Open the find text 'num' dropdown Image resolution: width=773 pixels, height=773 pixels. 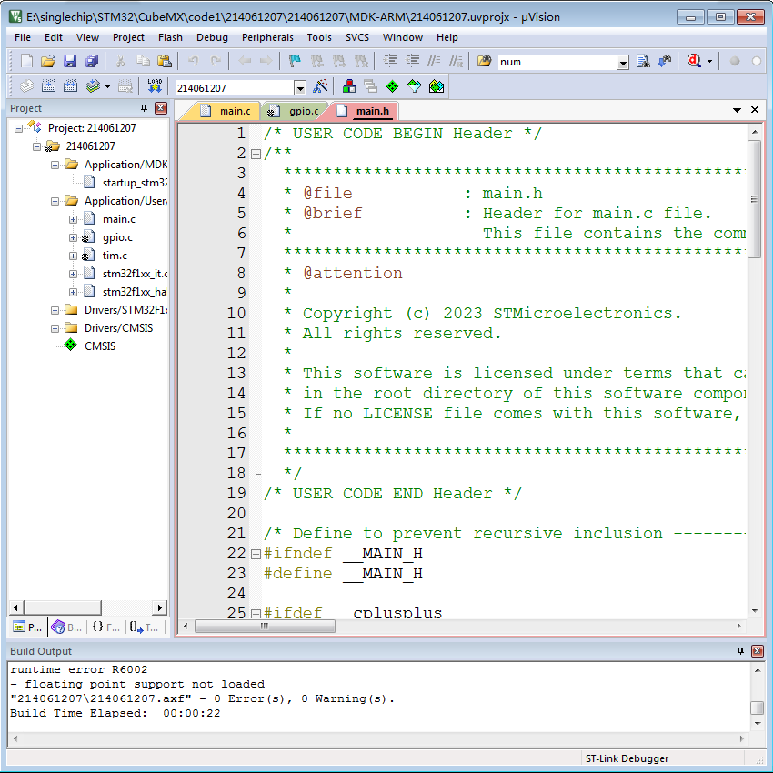[x=623, y=63]
